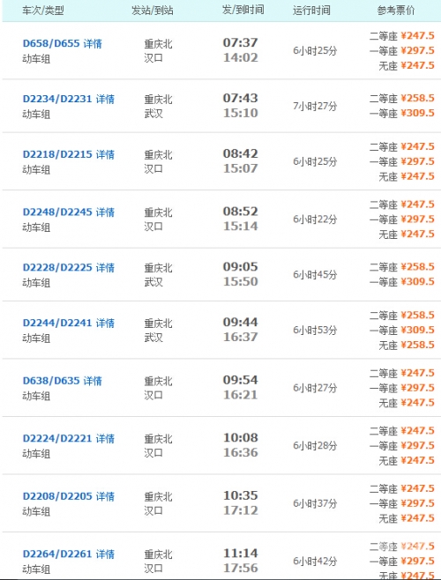Sort by 发/到时间 column header
The image size is (441, 580).
click(x=243, y=10)
